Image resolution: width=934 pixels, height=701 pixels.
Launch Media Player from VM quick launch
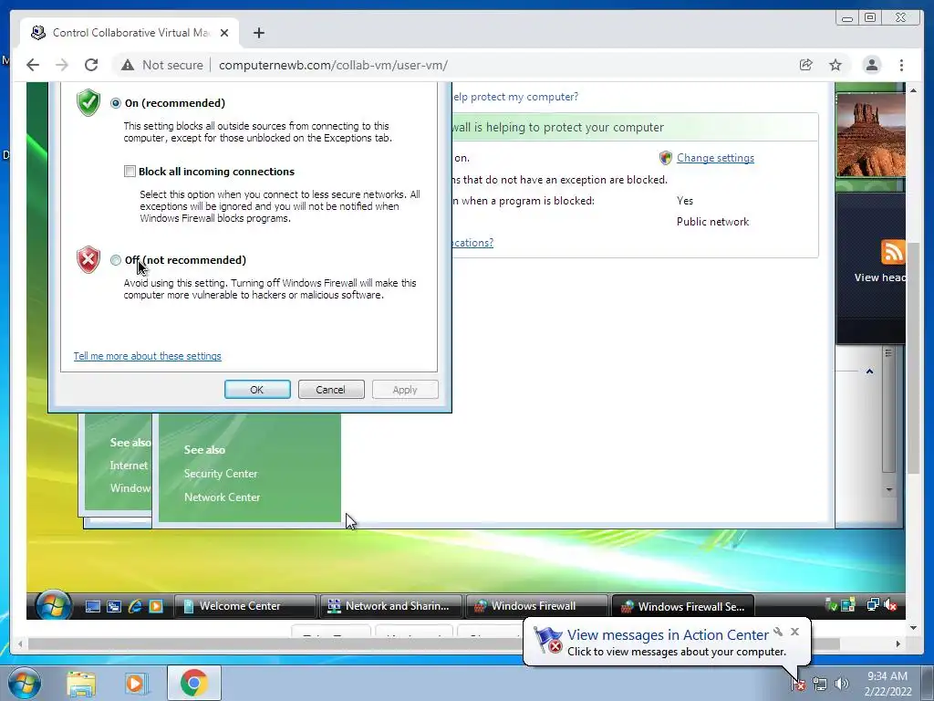(156, 606)
